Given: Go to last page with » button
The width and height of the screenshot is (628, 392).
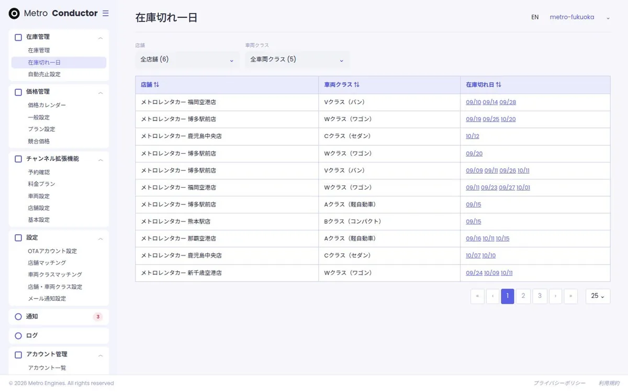Looking at the screenshot, I should pyautogui.click(x=570, y=296).
